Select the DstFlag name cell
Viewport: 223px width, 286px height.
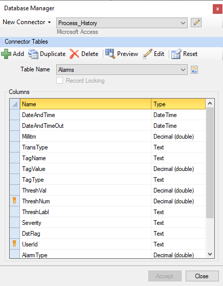pos(85,233)
